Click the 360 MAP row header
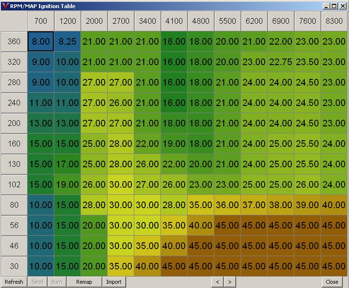 (14, 42)
